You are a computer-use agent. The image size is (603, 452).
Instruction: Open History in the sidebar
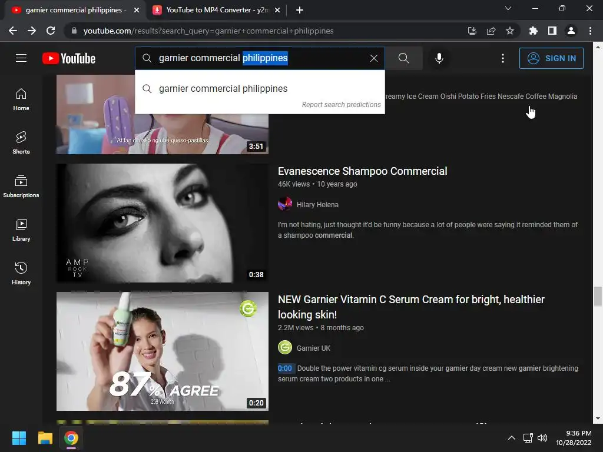click(21, 273)
